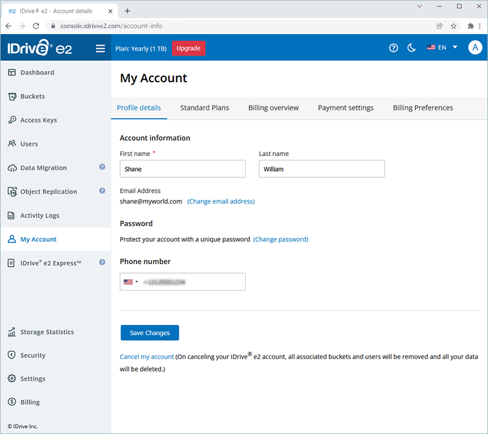Click the Access Keys key icon
Viewport: 488px width, 434px height.
12,120
